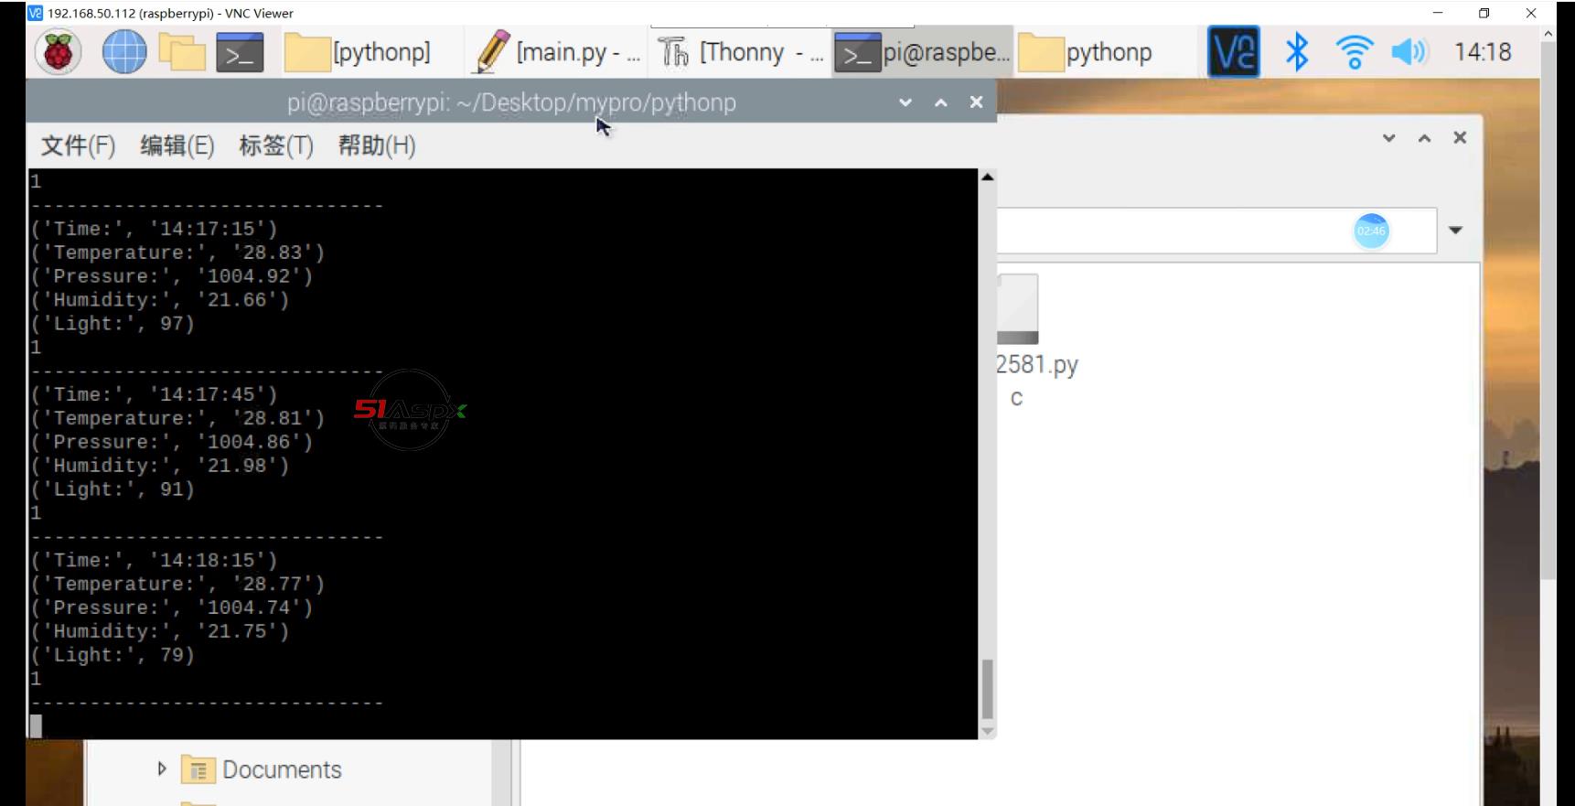Click the Light 79 output line
This screenshot has width=1575, height=806.
pyautogui.click(x=113, y=655)
